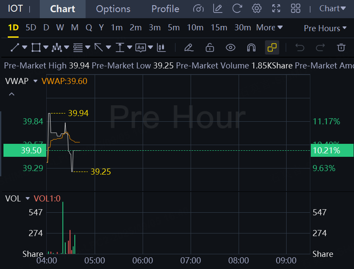Select the 5D timeframe

(31, 28)
